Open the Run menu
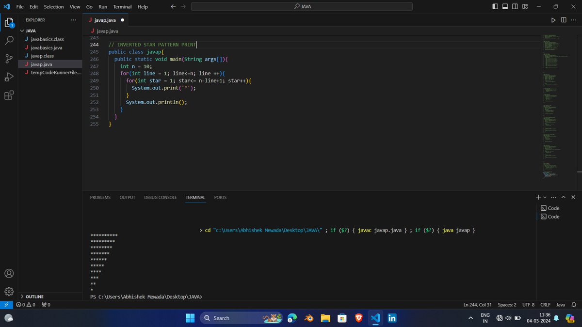This screenshot has height=327, width=582. pos(103,7)
